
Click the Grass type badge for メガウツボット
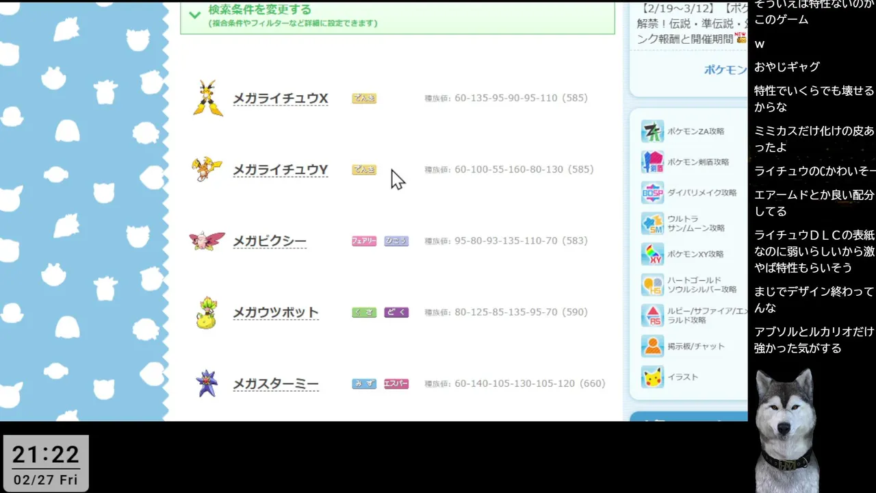364,312
